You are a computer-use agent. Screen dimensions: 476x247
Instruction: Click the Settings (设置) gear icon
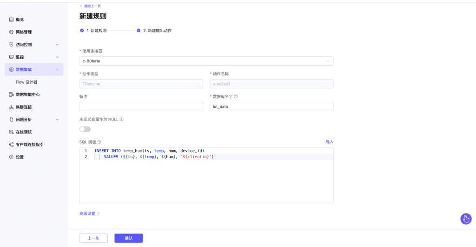tap(12, 157)
